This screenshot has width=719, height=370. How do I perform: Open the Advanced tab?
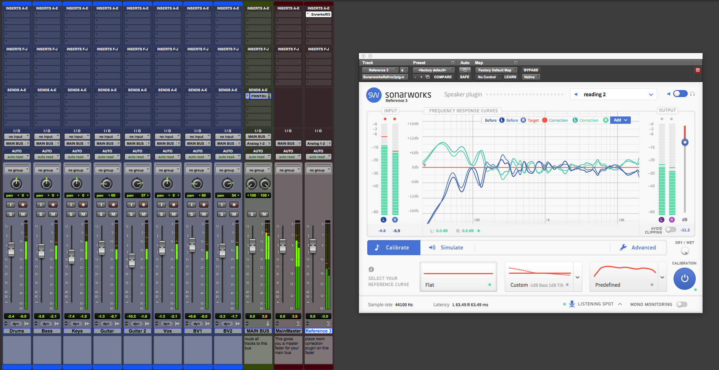point(638,247)
